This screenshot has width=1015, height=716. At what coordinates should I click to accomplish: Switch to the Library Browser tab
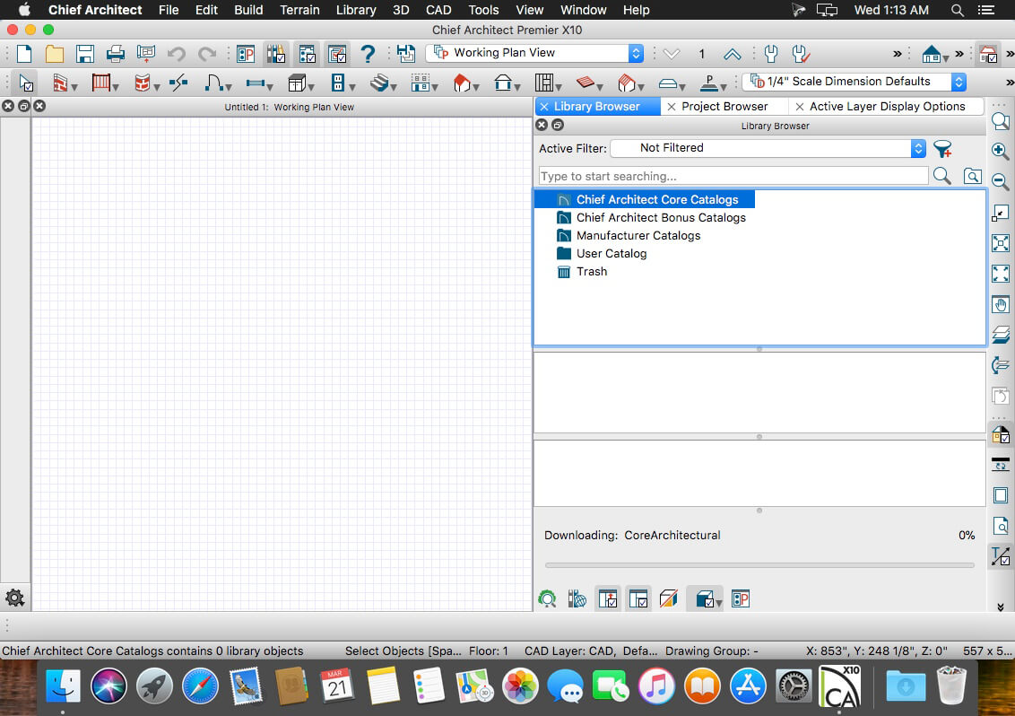(x=596, y=106)
